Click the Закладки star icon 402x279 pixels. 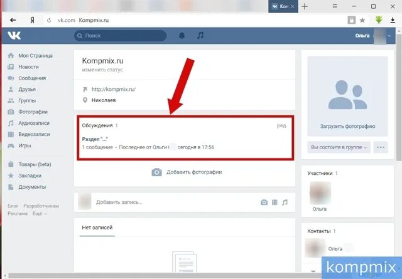point(11,176)
